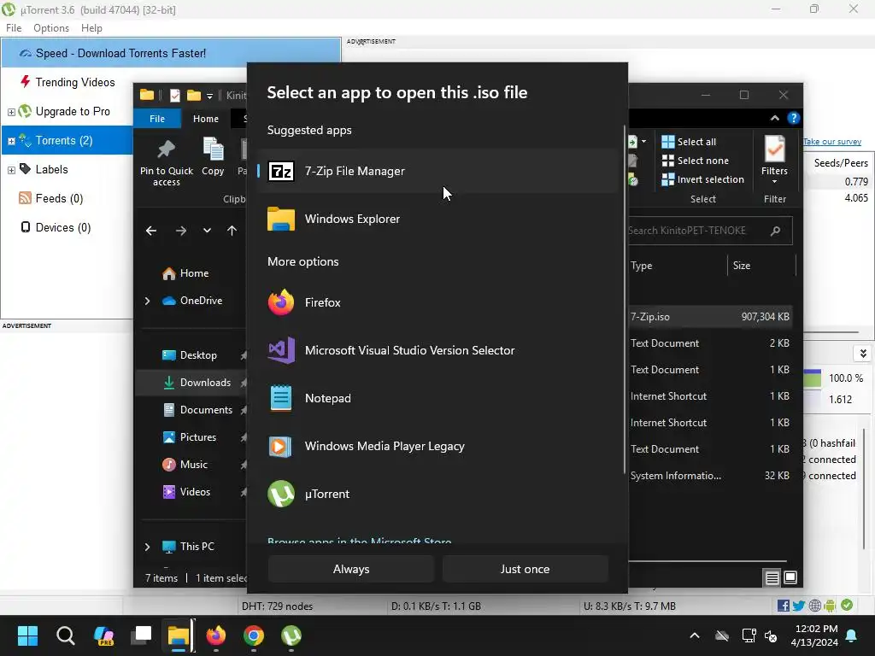Click the µTorrent detail pane collapse chevron
This screenshot has width=875, height=656.
(x=863, y=354)
